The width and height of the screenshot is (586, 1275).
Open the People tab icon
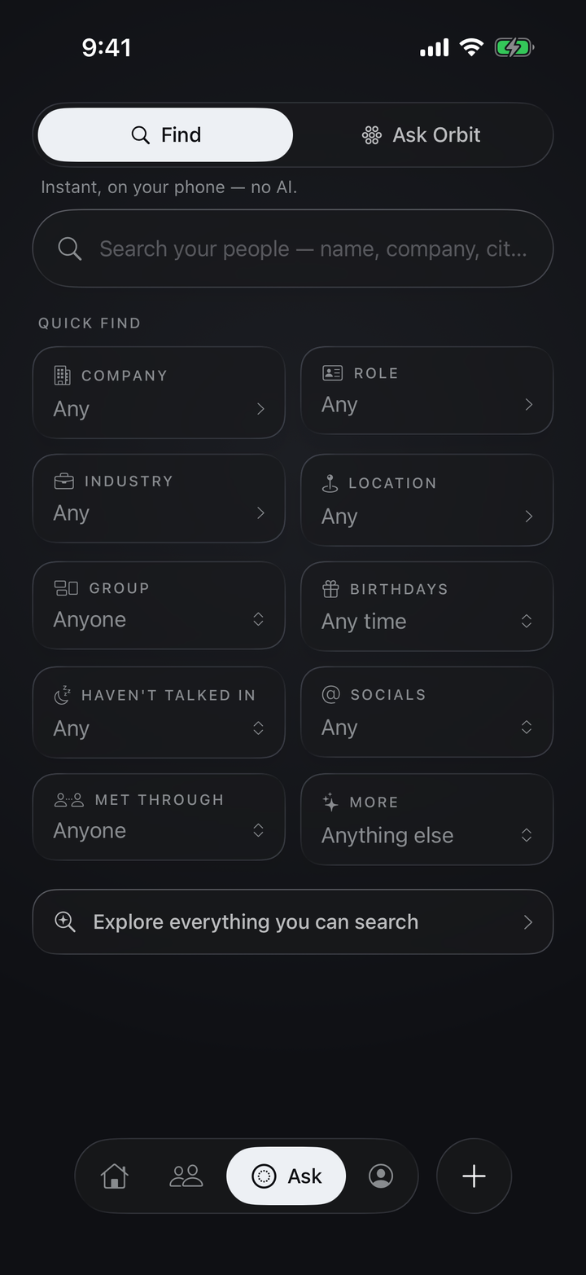coord(186,1176)
